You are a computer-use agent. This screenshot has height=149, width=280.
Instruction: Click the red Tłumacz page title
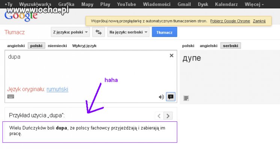pos(15,32)
